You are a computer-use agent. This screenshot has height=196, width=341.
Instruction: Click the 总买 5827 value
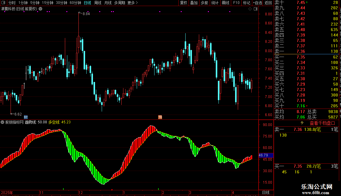point(333,117)
